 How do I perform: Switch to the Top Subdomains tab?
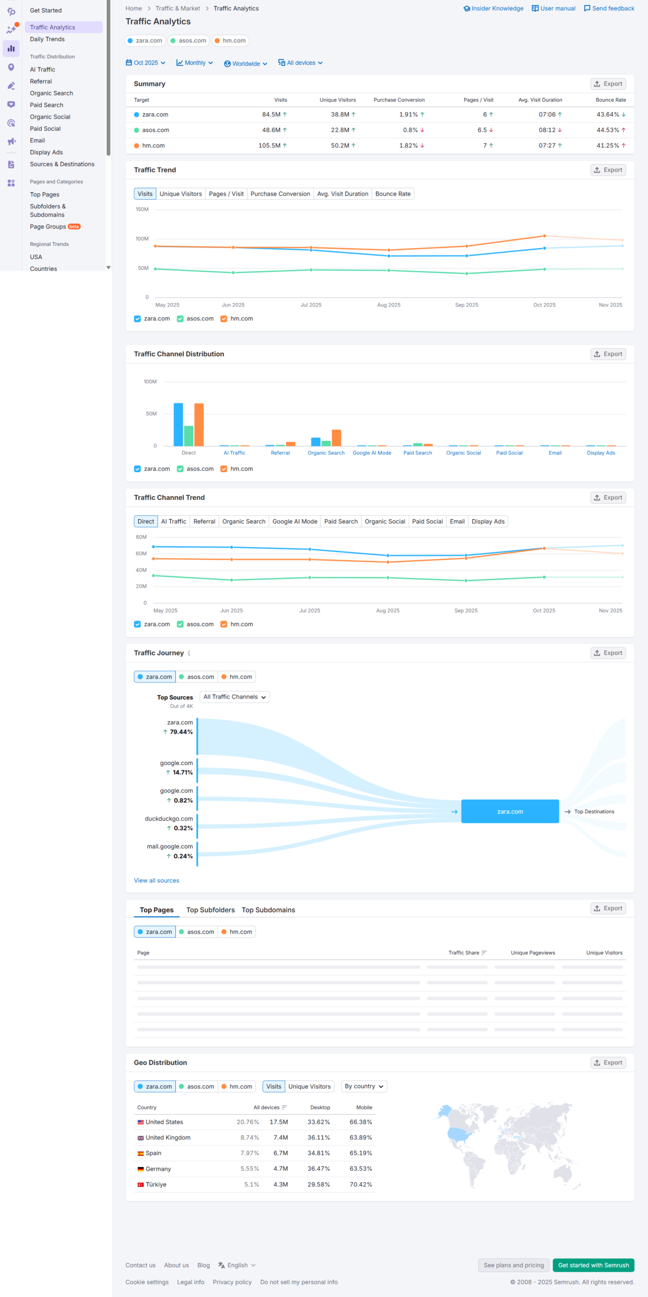pyautogui.click(x=268, y=910)
